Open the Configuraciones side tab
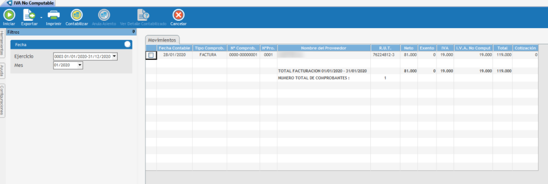Image resolution: width=548 pixels, height=184 pixels. 2,100
